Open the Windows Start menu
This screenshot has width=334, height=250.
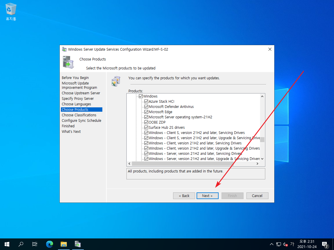pos(7,244)
